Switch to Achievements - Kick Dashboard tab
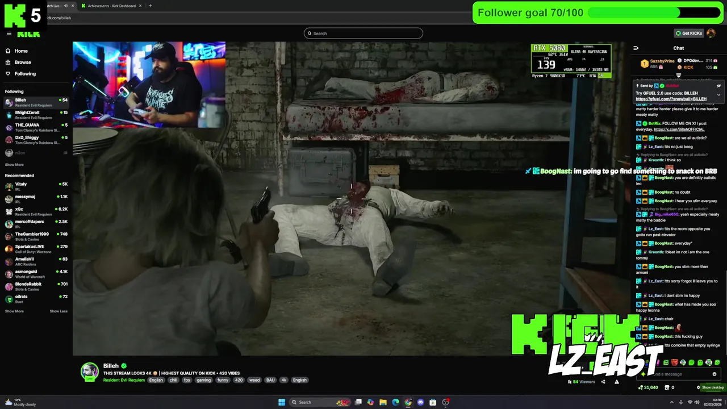The image size is (727, 409). click(x=111, y=6)
